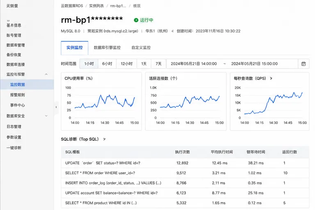Click the 8.77 ms average execution time

tap(219, 193)
